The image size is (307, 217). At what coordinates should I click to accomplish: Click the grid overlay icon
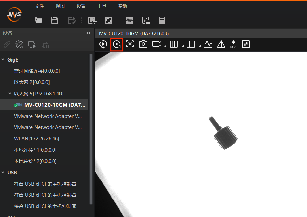(x=191, y=44)
